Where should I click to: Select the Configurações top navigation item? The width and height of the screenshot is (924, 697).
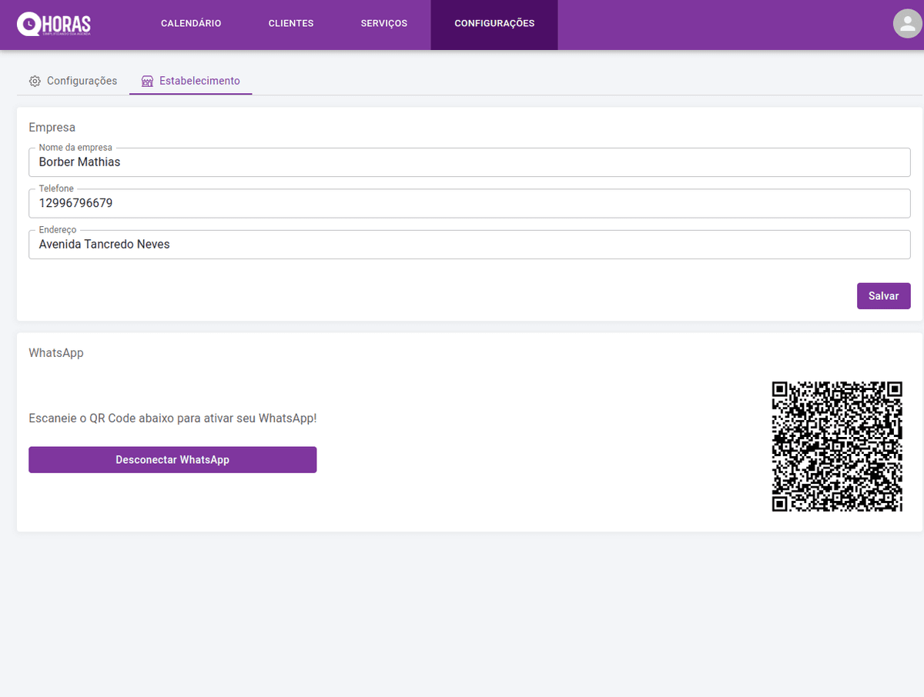click(x=494, y=25)
